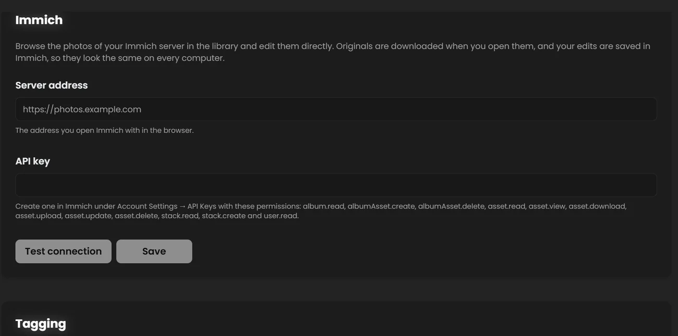Click the 'Browse the photos of your Immich server' description
Viewport: 678px width, 336px height.
point(333,52)
